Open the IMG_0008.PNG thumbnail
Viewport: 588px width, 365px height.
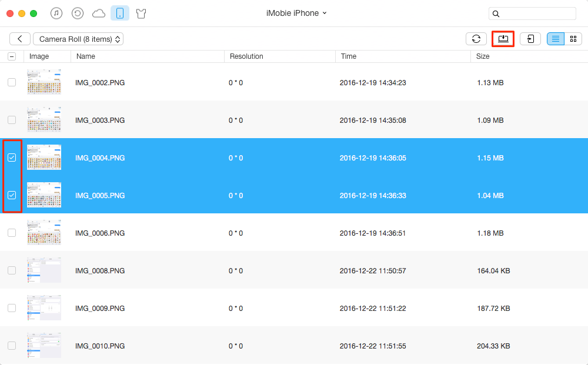tap(44, 270)
